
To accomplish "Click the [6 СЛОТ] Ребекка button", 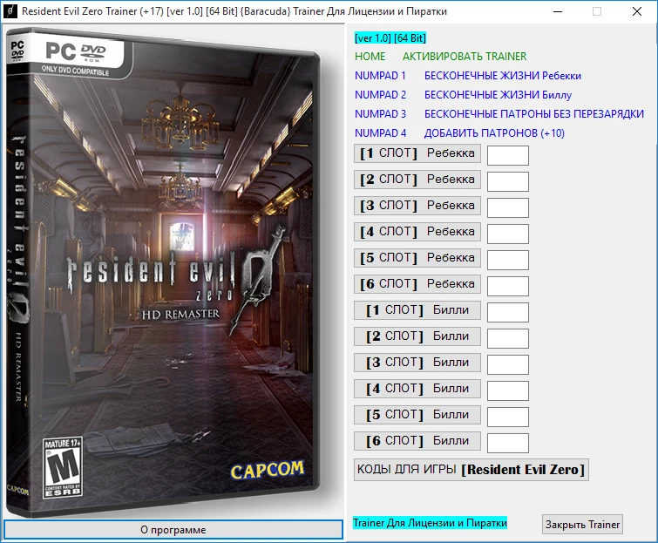I will 417,284.
